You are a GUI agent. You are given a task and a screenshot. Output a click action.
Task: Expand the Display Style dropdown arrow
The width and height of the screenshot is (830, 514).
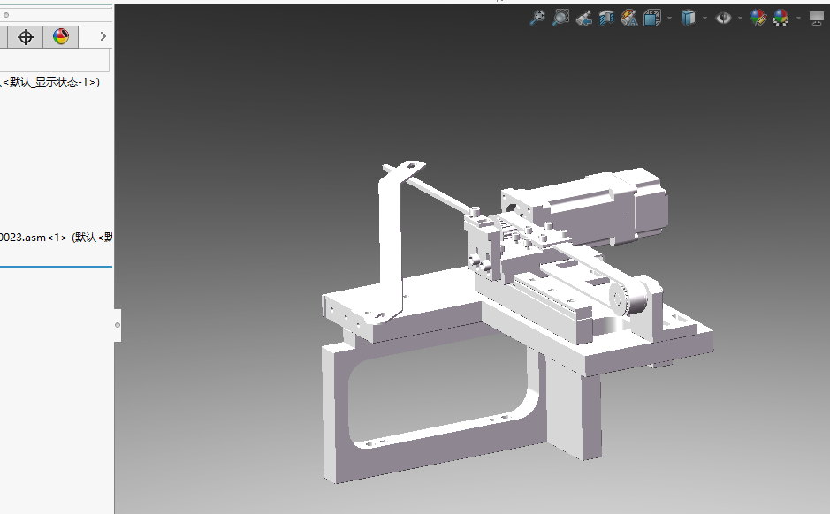coord(704,19)
